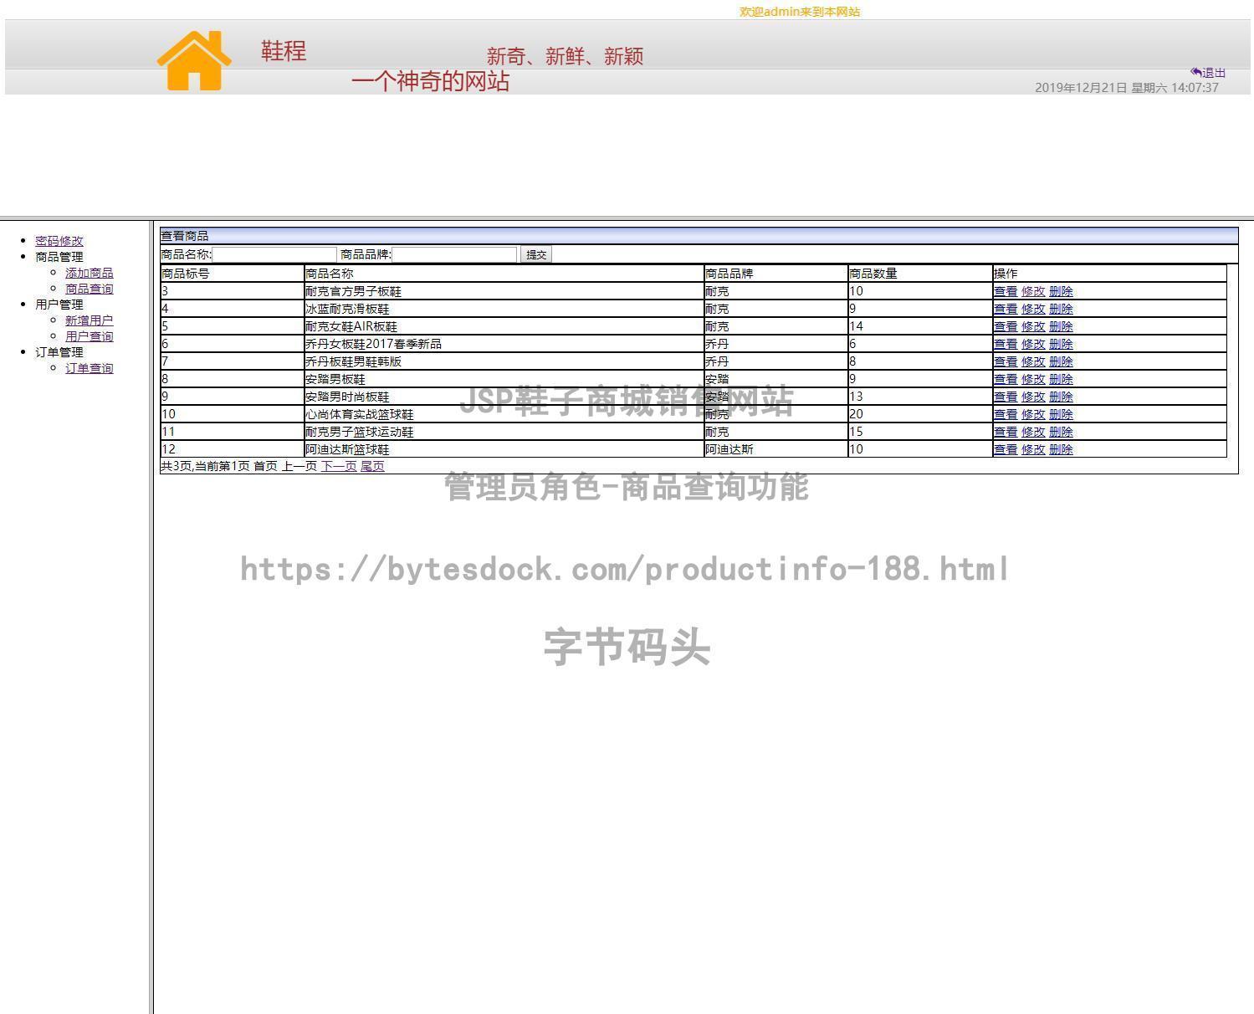Open the 用户查询 sidebar link
Viewport: 1254px width, 1014px height.
[90, 336]
